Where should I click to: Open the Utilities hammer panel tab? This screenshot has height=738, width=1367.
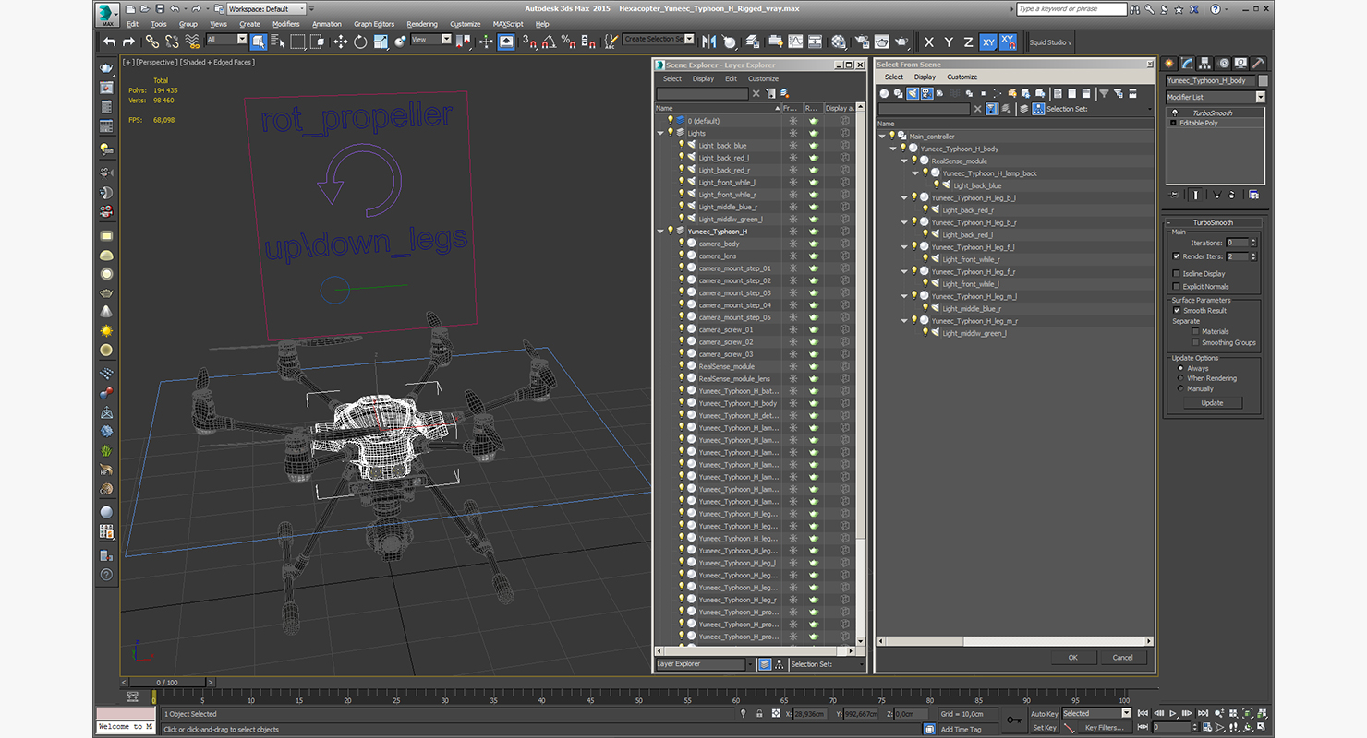pyautogui.click(x=1258, y=64)
